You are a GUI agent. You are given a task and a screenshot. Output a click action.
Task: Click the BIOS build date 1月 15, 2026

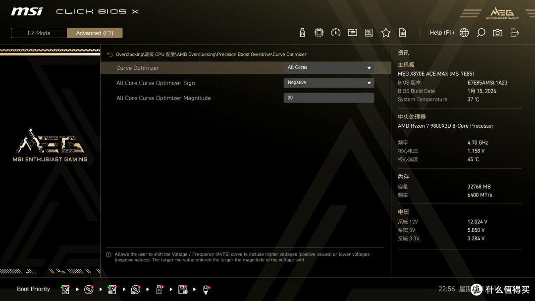point(482,91)
